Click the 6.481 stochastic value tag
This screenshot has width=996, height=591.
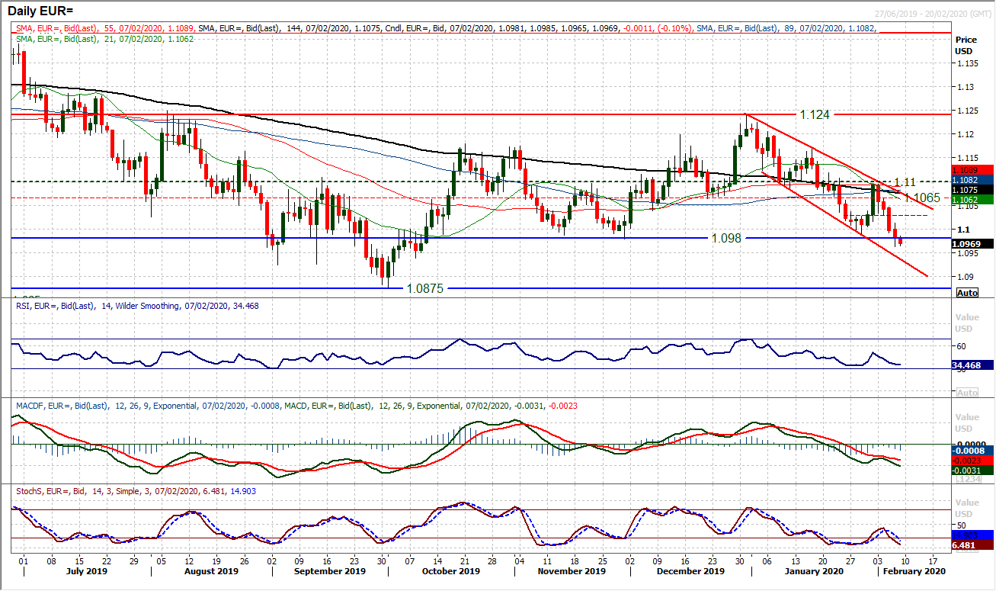974,545
